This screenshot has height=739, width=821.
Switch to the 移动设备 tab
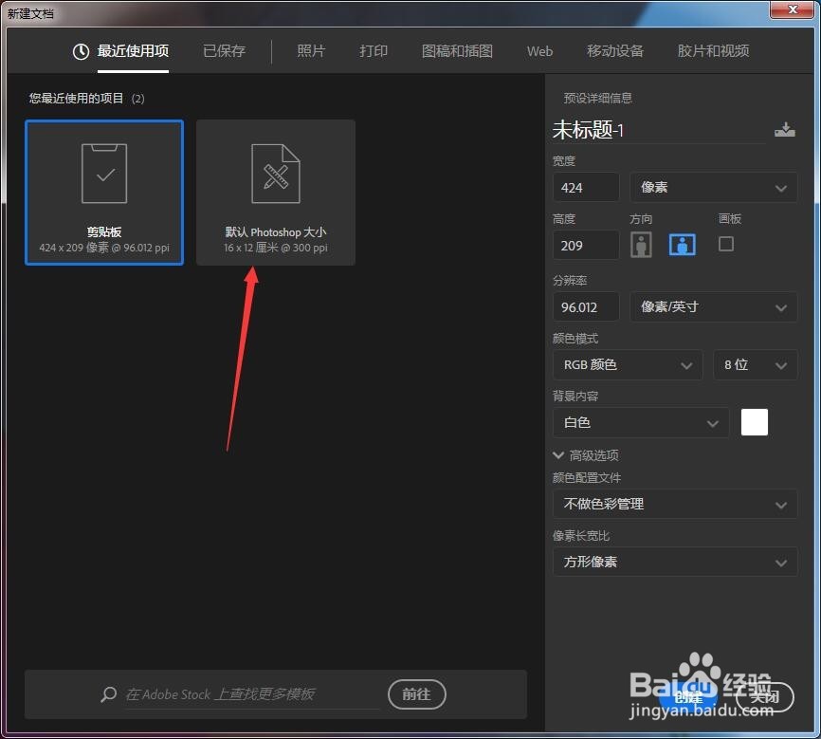pos(614,51)
